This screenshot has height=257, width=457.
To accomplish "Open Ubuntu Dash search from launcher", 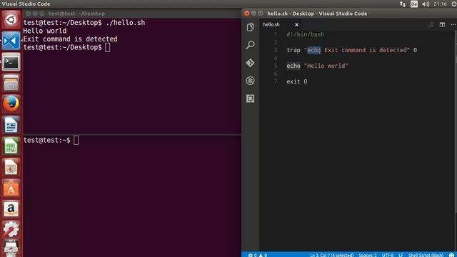I will pos(11,20).
